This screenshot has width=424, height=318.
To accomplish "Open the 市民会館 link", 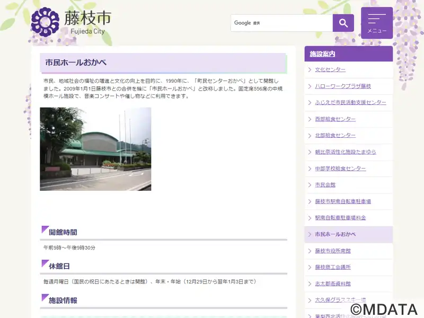I will [325, 185].
